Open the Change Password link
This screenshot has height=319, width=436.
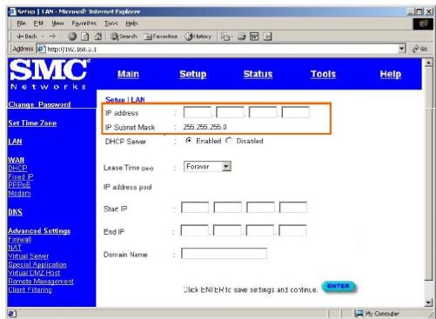[39, 104]
